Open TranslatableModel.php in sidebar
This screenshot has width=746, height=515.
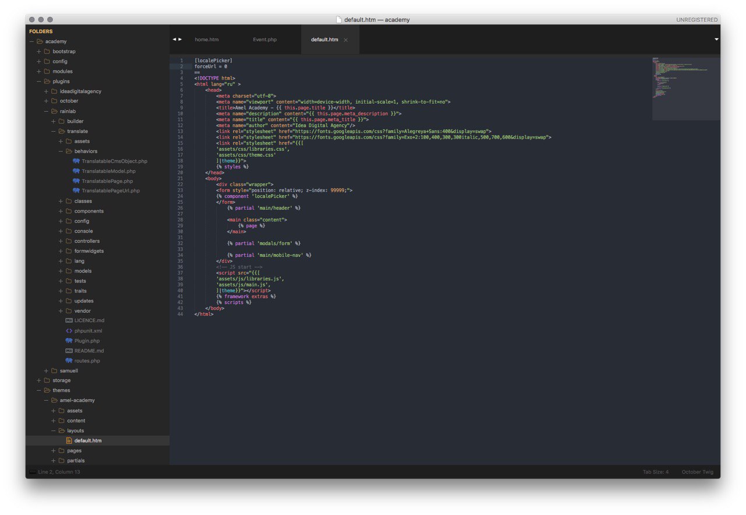[108, 171]
